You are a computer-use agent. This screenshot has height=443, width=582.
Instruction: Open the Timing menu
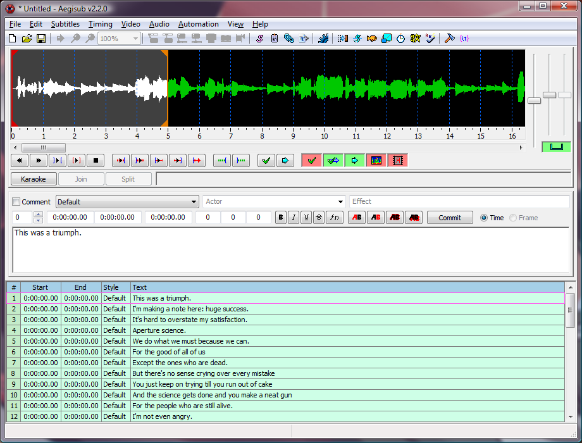(100, 24)
